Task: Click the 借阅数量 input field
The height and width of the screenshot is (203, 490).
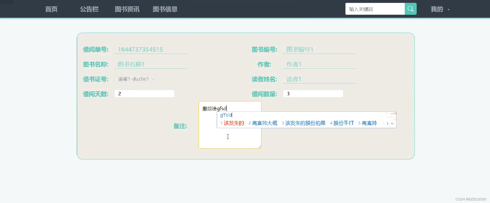Action: tap(313, 94)
